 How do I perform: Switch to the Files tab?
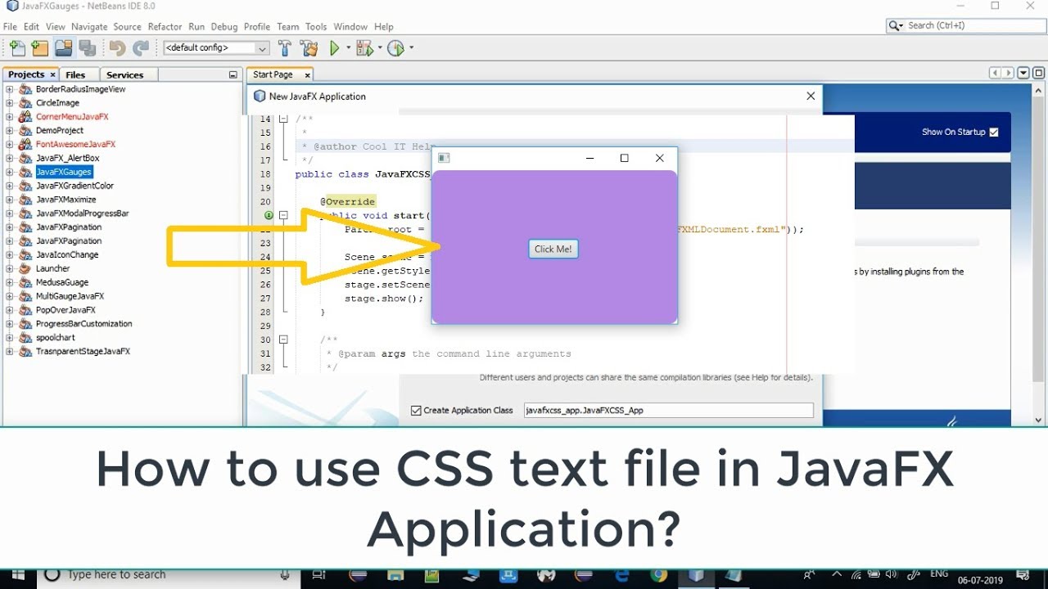(75, 74)
